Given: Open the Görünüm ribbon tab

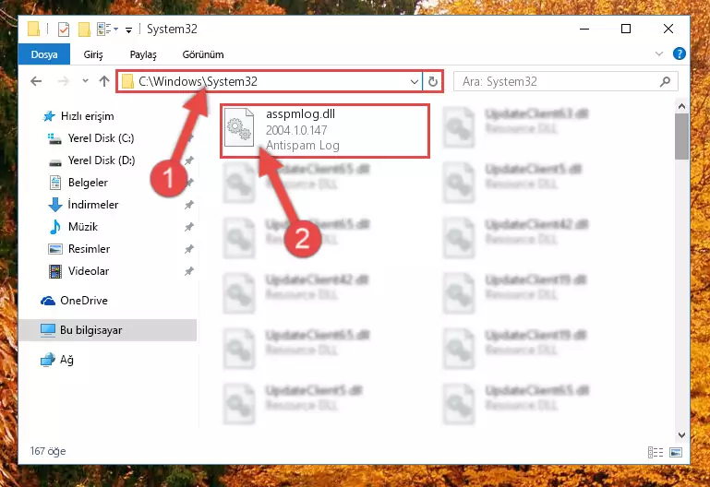Looking at the screenshot, I should [x=203, y=54].
